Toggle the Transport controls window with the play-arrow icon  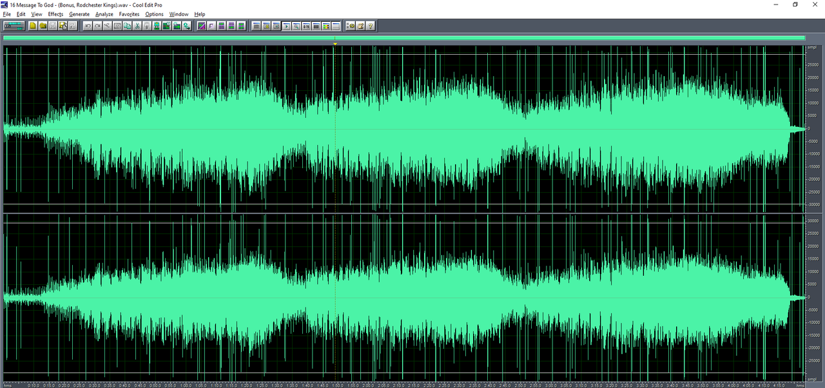coord(286,26)
